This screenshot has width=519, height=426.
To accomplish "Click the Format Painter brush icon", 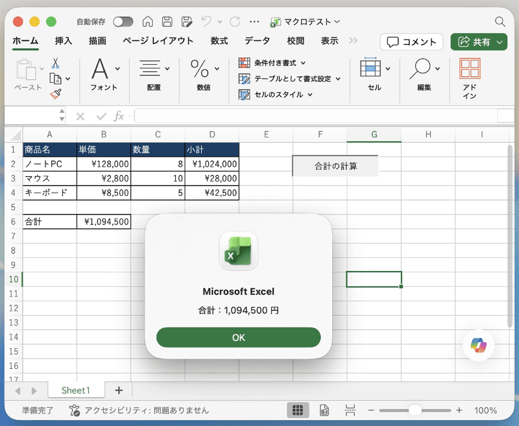I will pyautogui.click(x=56, y=94).
